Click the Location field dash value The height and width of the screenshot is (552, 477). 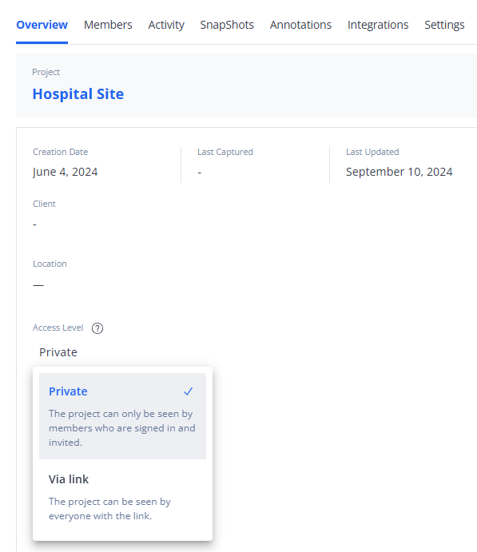pos(38,285)
